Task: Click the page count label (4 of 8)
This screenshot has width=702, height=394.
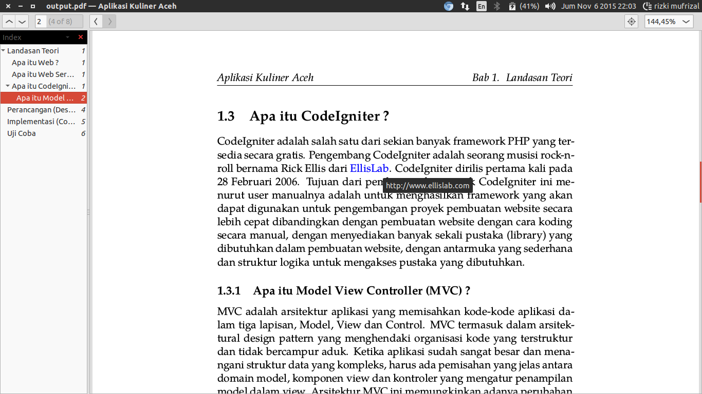Action: [x=60, y=22]
